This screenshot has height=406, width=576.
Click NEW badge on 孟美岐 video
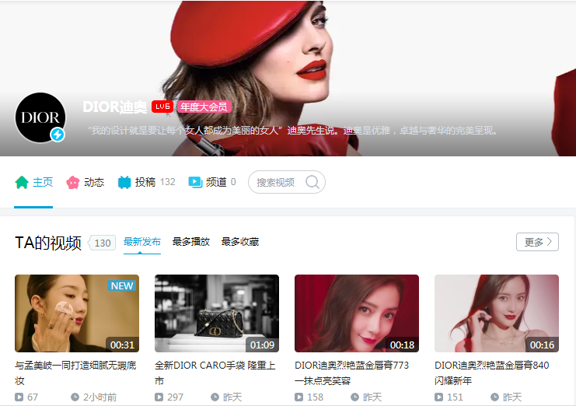pos(122,286)
